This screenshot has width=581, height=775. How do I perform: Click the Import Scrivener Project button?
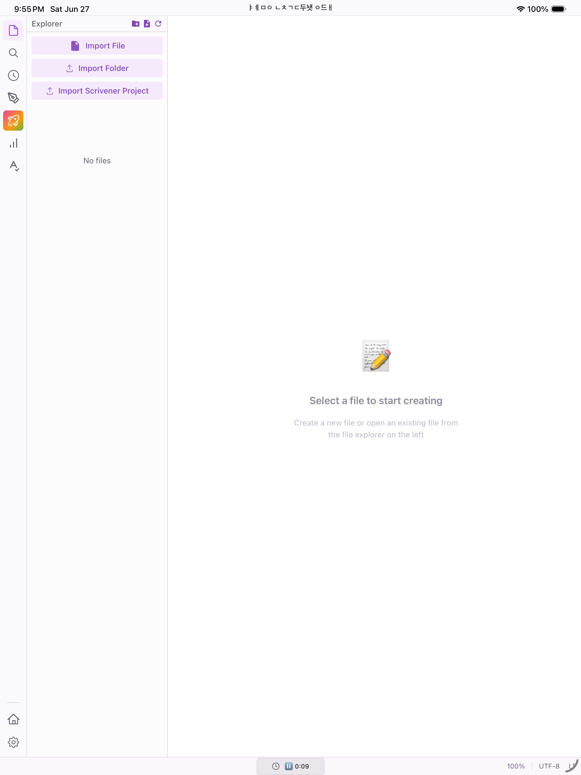click(97, 91)
